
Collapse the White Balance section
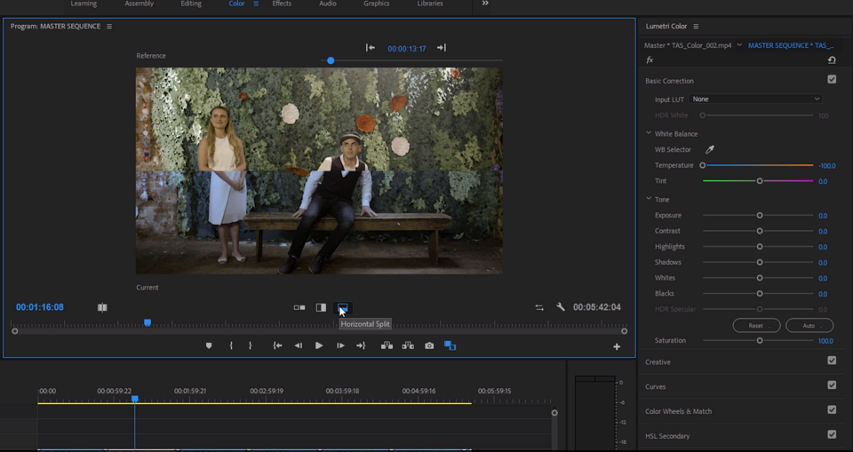[x=650, y=134]
